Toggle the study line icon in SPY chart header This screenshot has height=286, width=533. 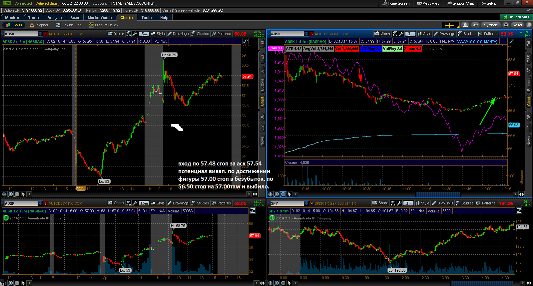(x=519, y=211)
